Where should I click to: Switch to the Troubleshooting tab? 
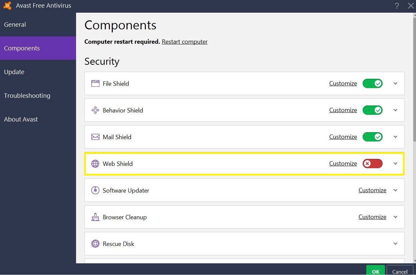(x=27, y=96)
